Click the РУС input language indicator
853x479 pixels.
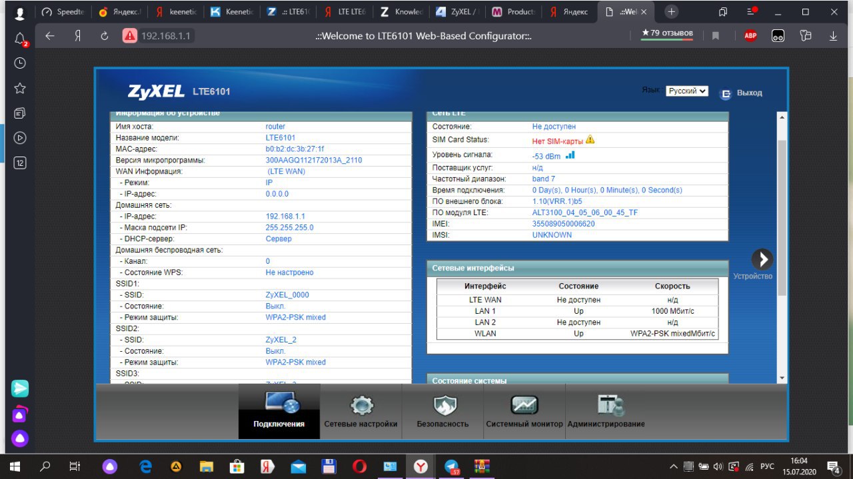point(767,466)
